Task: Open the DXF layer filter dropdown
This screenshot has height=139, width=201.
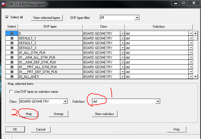Action: 137,17
